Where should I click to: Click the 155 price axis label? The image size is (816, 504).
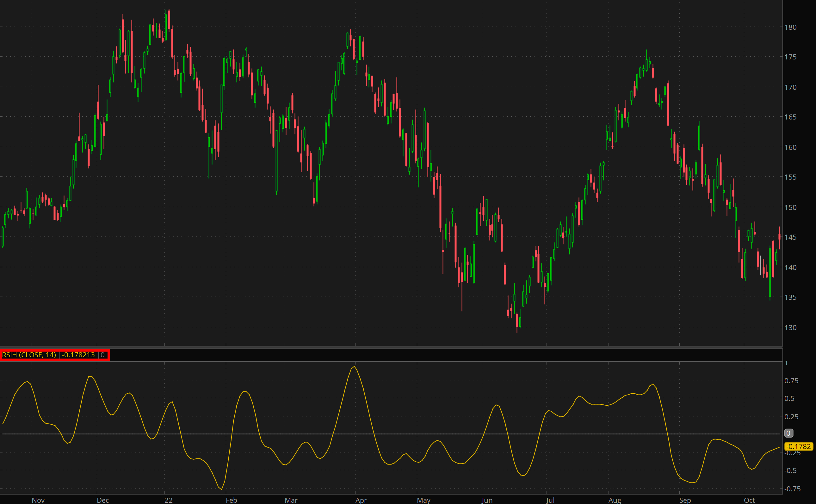pos(790,177)
